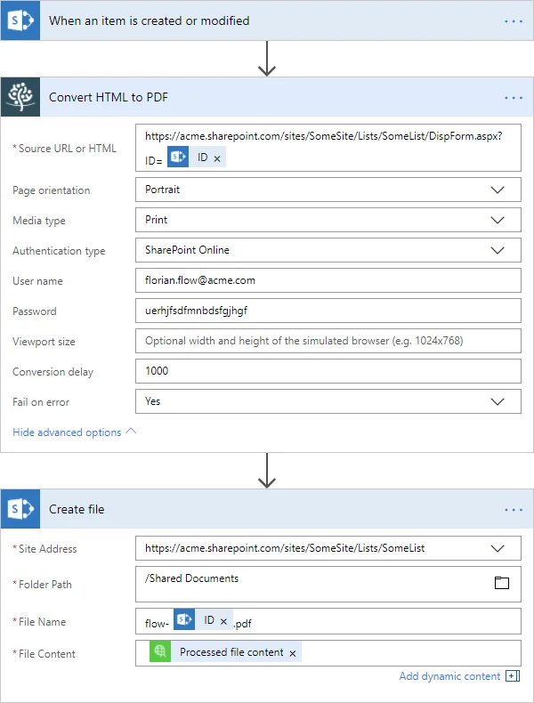The height and width of the screenshot is (703, 534).
Task: Open the SharePoint trigger step icon
Action: pyautogui.click(x=20, y=20)
